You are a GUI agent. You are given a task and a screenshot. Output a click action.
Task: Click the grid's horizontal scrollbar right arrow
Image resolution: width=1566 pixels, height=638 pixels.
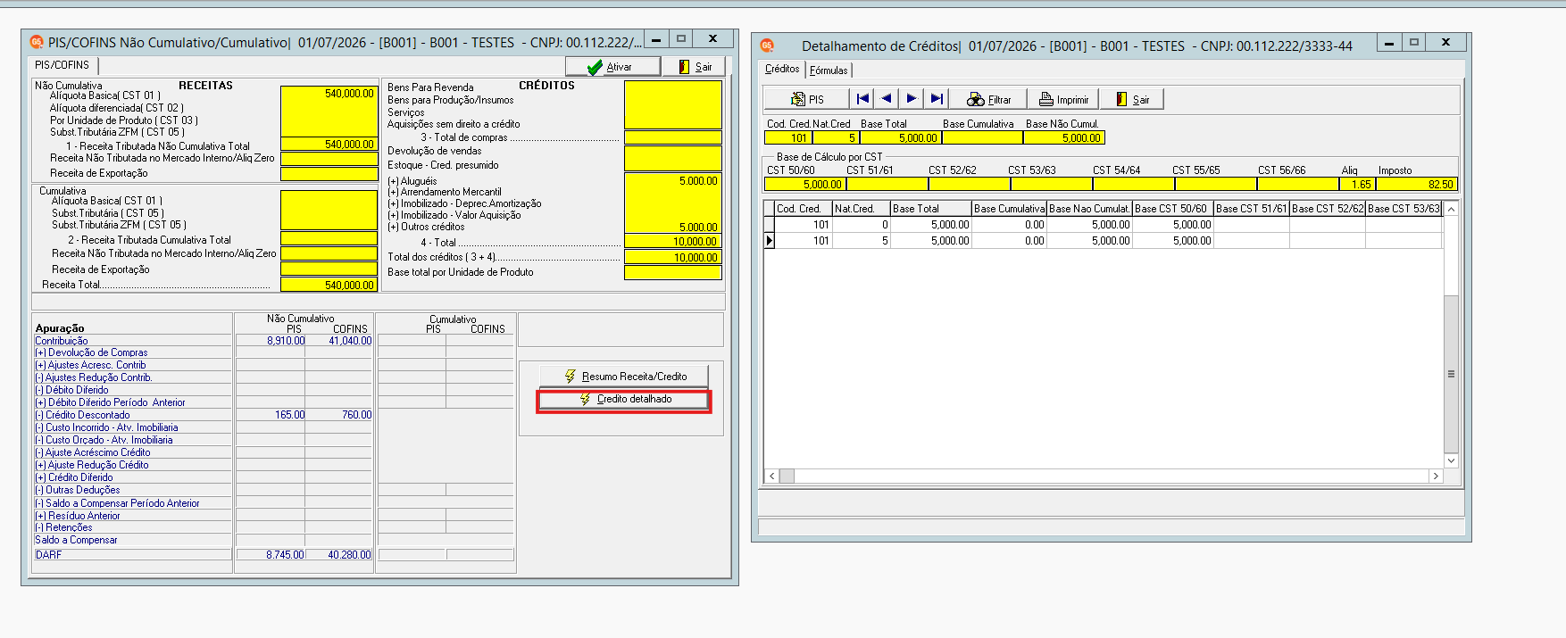(1436, 476)
